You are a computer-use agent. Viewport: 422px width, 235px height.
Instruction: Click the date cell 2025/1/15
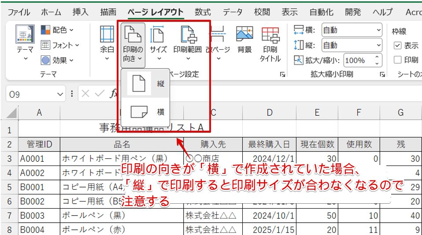[x=270, y=229]
